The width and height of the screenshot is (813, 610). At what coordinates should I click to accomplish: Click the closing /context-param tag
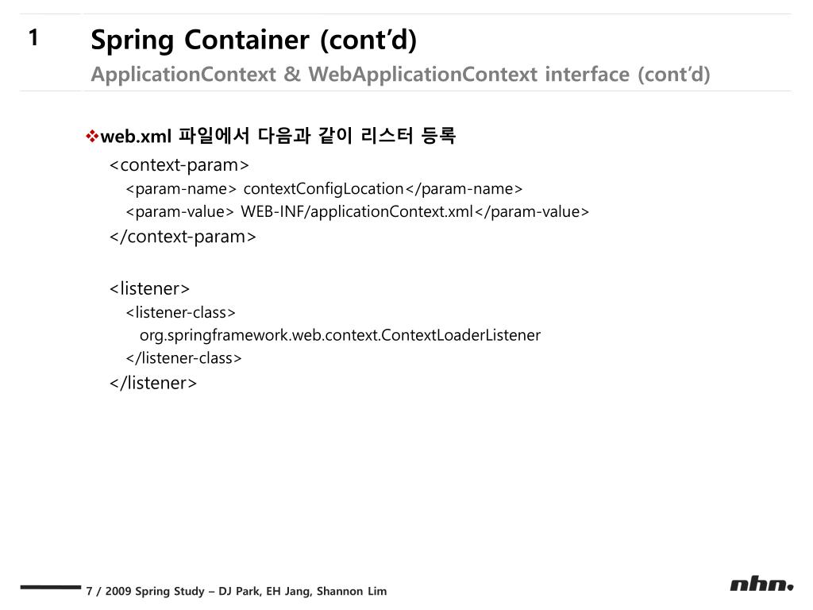pyautogui.click(x=183, y=237)
